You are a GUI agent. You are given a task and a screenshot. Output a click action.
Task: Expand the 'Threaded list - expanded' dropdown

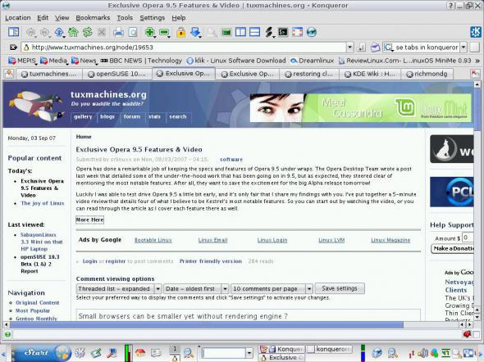119,288
